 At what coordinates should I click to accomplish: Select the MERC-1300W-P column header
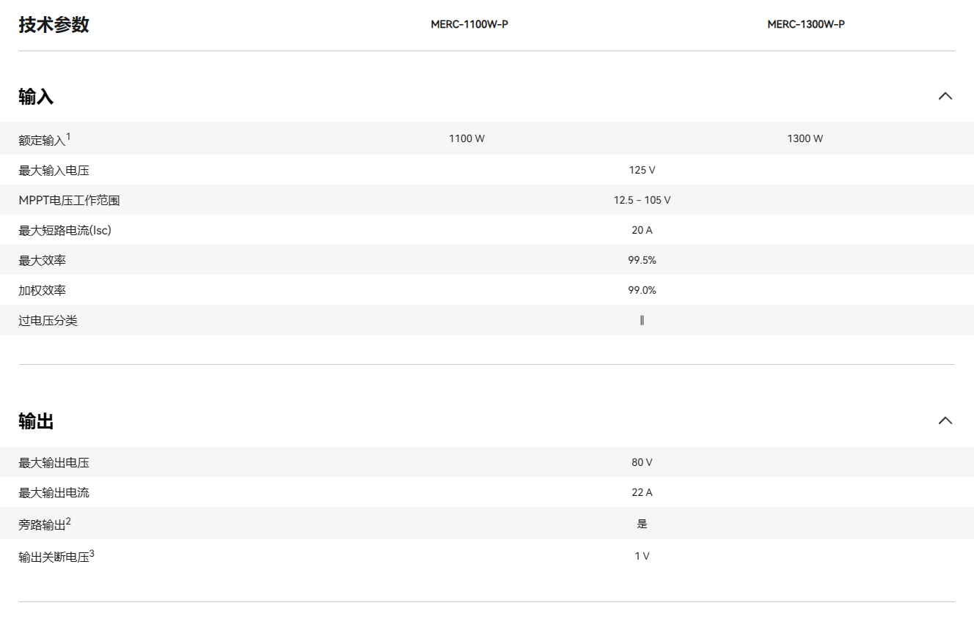coord(806,24)
